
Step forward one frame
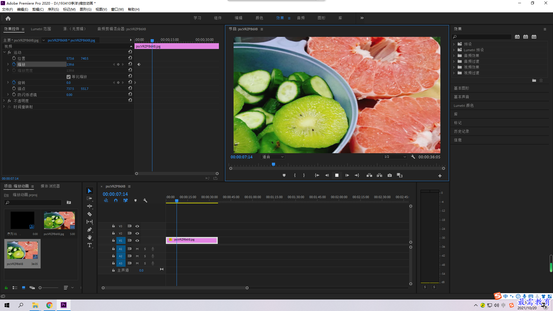pos(347,175)
